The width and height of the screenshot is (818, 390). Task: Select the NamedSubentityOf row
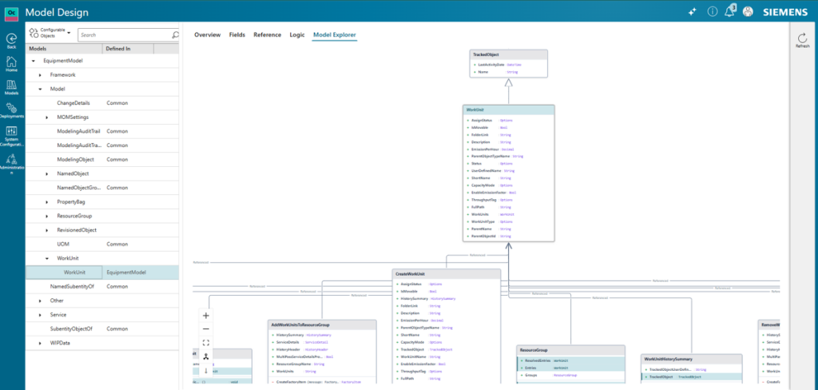[102, 287]
